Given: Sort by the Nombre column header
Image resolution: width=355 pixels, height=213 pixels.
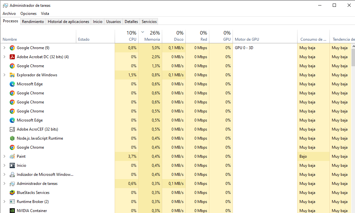Looking at the screenshot, I should (38, 36).
